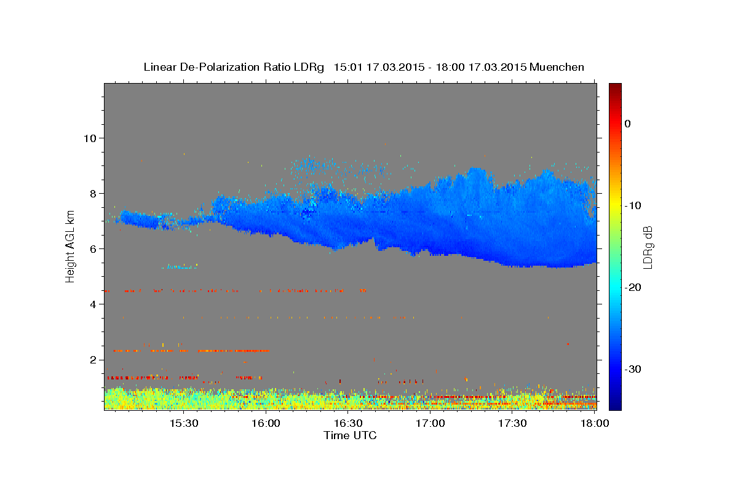
Task: Select the 16:00 time tick label
Action: 266,424
